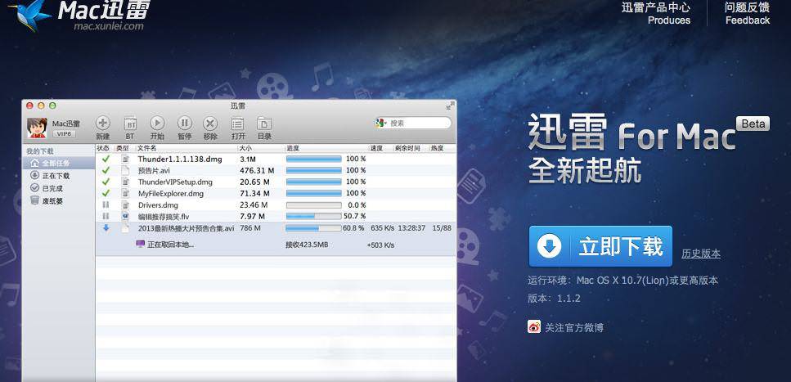This screenshot has height=382, width=791.
Task: Click the BT torrent toolbar icon
Action: tap(129, 123)
